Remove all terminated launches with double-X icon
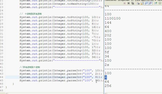The height and width of the screenshot is (94, 162). click(x=133, y=3)
